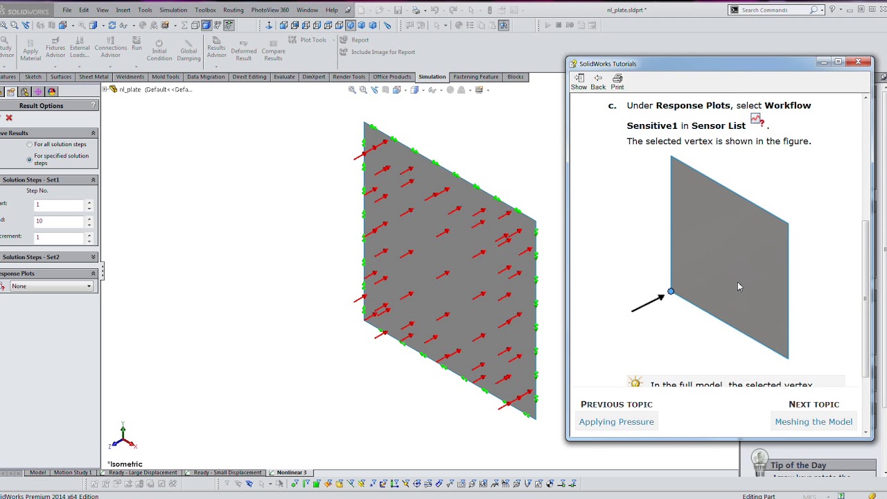This screenshot has height=499, width=887.
Task: Open the PhotoView 360 menu
Action: click(270, 10)
